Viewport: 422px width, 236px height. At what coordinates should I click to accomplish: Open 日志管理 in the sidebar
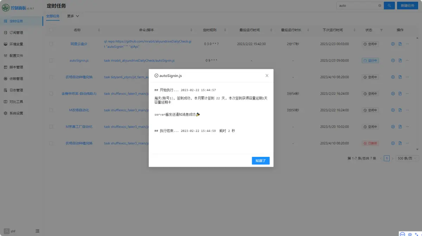tap(21, 90)
